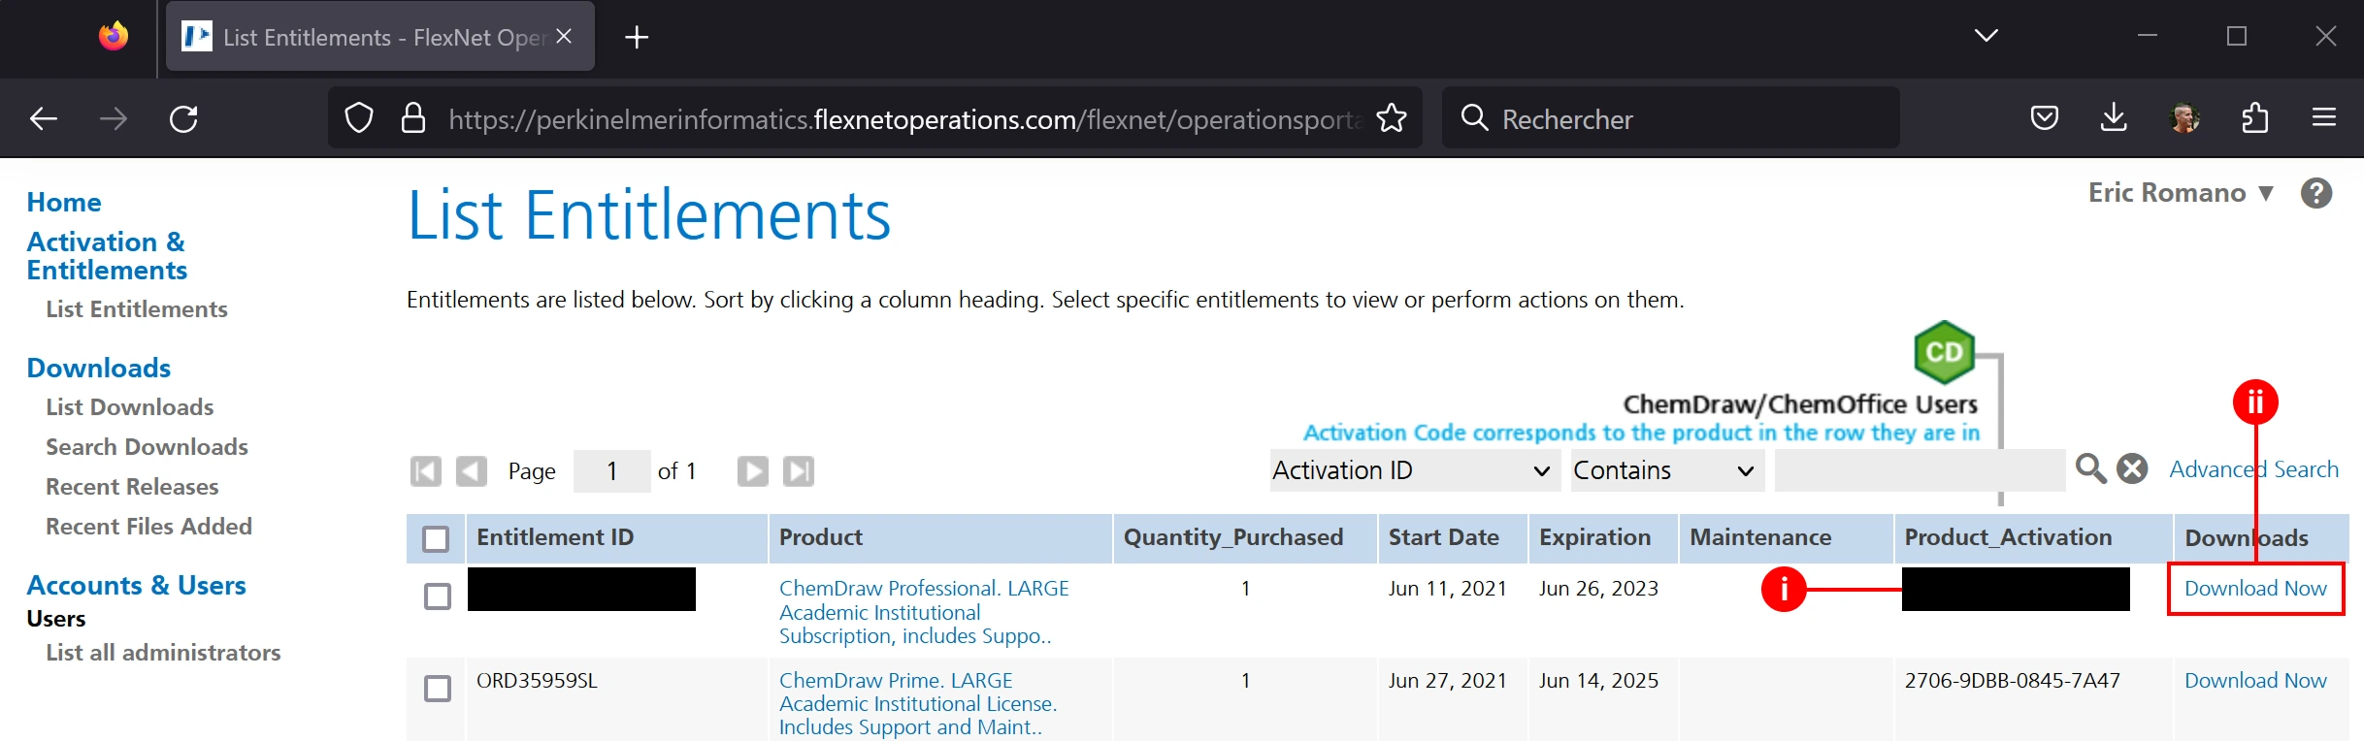Viewport: 2364px width, 741px height.
Task: Download Now for ChemDraw Professional row
Action: click(2255, 589)
